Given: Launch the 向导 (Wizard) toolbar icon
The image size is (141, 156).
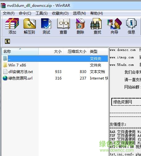Looking at the screenshot, I should [114, 24].
